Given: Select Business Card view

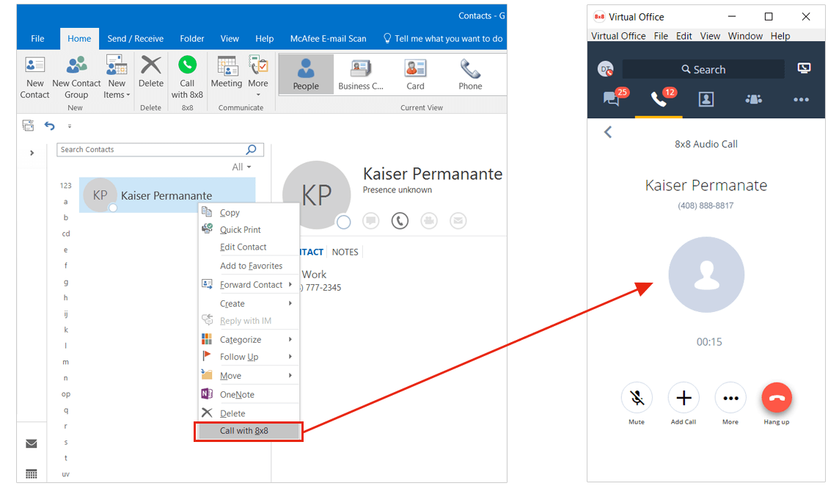Looking at the screenshot, I should pyautogui.click(x=361, y=74).
